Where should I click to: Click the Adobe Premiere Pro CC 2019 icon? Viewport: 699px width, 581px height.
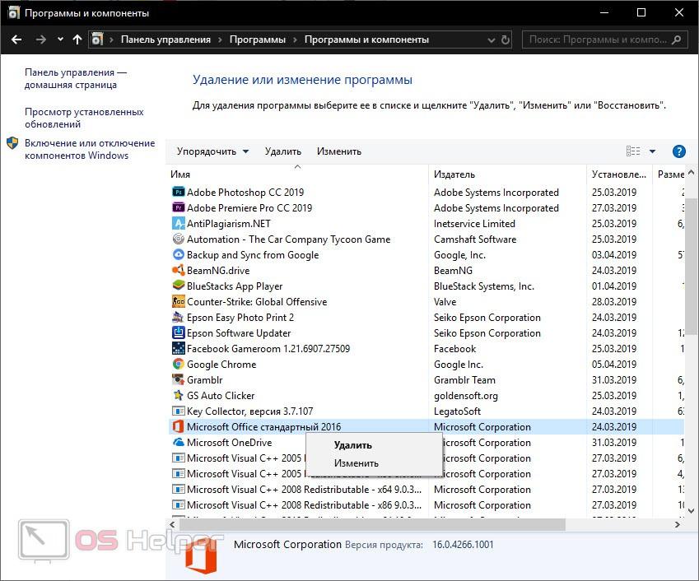pos(179,207)
